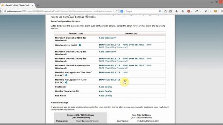This screenshot has width=223, height=125.
Task: Click plain IMAP link for Windows Live Mail
Action: click(x=149, y=45)
